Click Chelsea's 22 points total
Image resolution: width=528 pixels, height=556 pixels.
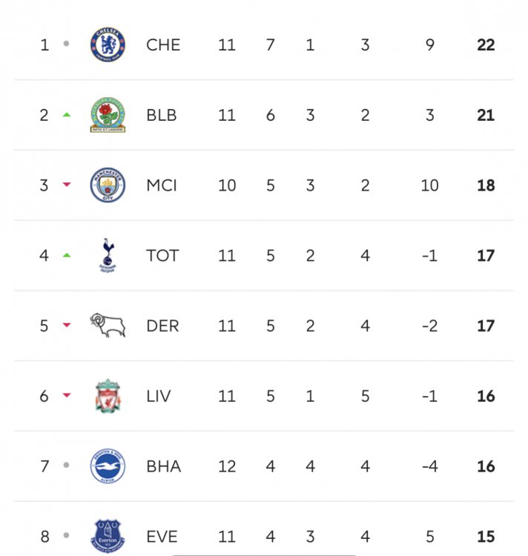coord(486,44)
